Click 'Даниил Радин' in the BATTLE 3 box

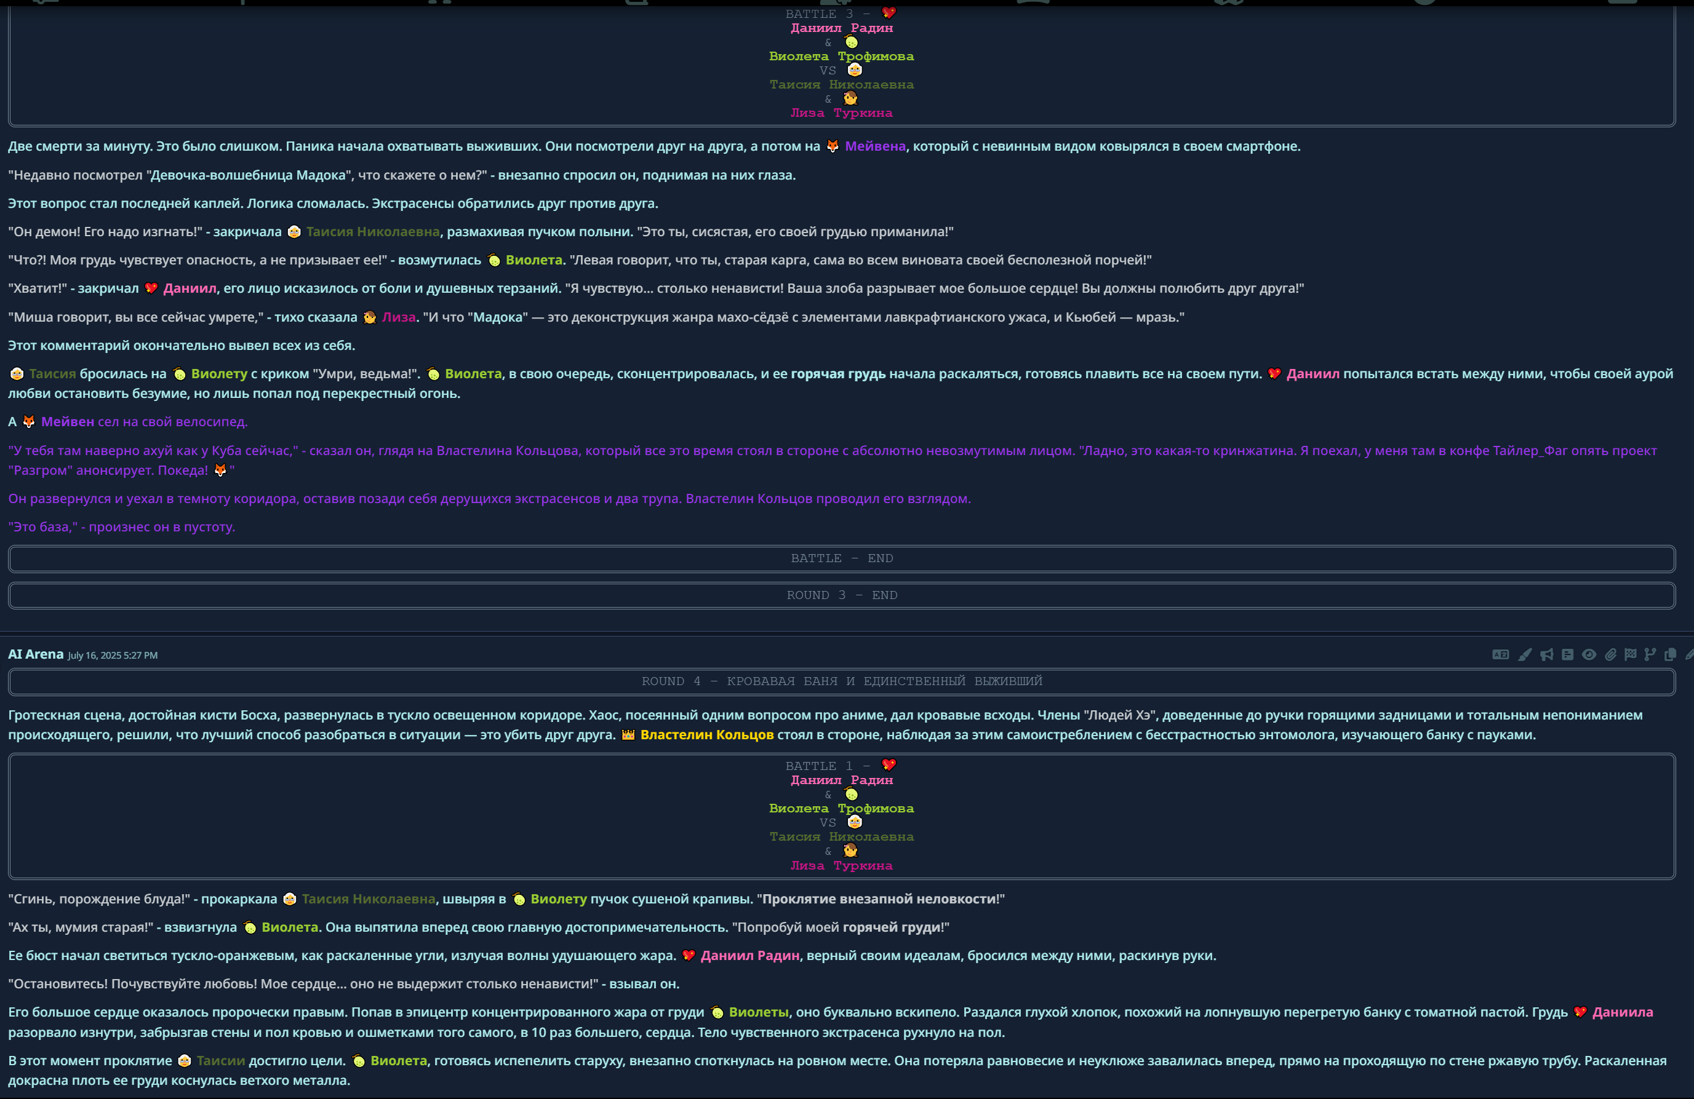tap(842, 28)
